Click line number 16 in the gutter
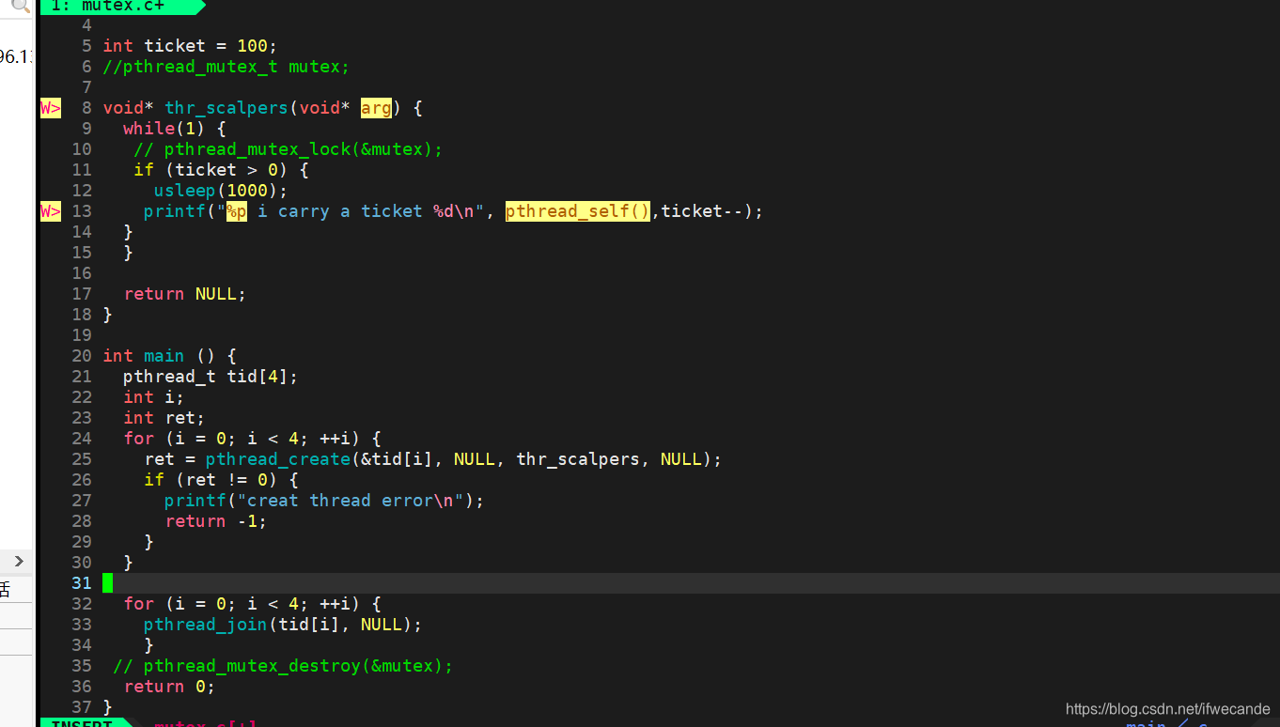The height and width of the screenshot is (727, 1280). click(x=82, y=273)
